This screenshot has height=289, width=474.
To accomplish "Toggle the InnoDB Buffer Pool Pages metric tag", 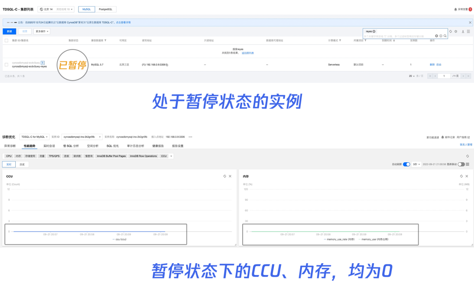I will pos(111,156).
